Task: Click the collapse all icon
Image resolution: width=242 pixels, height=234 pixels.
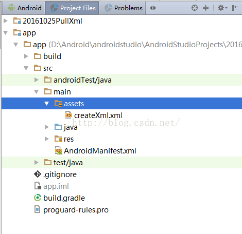Action: pyautogui.click(x=205, y=8)
